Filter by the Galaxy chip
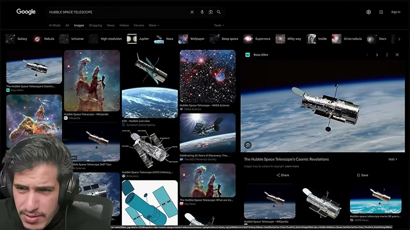410x230 pixels. [17, 39]
